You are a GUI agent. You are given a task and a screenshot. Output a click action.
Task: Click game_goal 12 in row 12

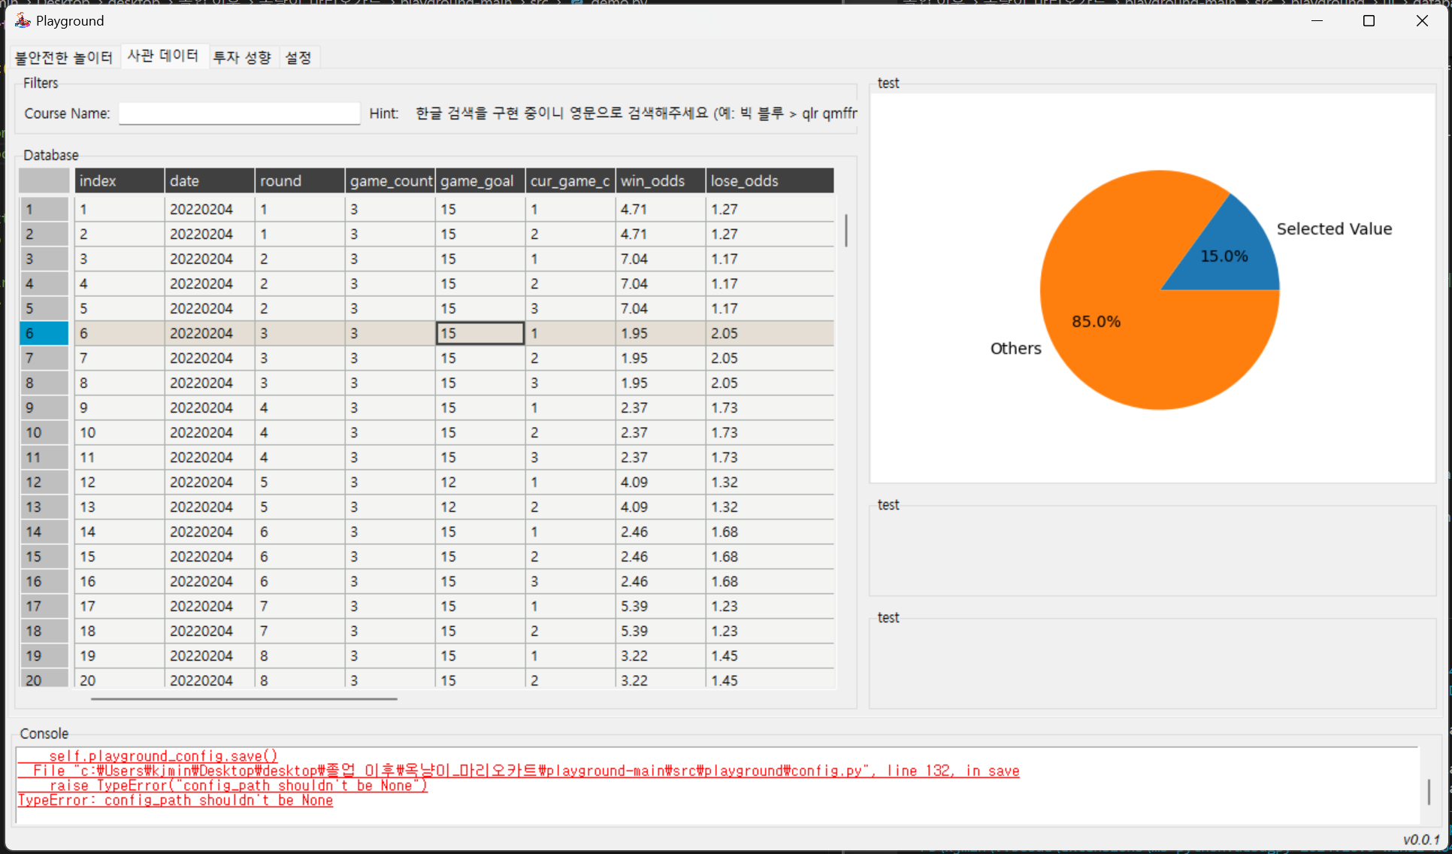480,482
